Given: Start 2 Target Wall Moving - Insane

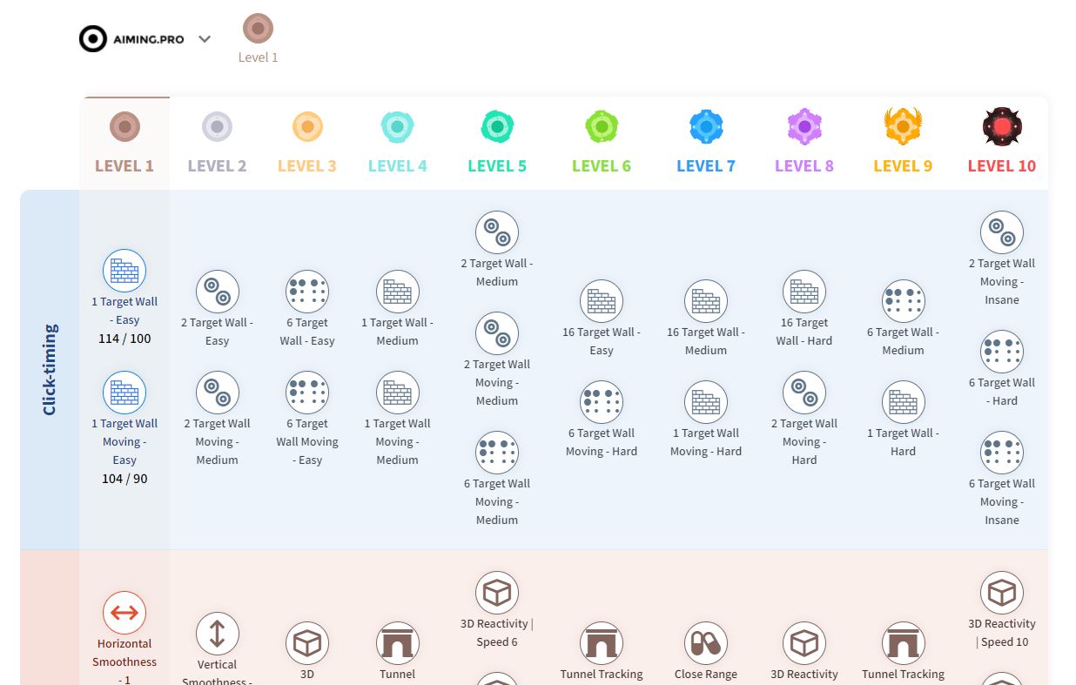Looking at the screenshot, I should [x=1001, y=232].
